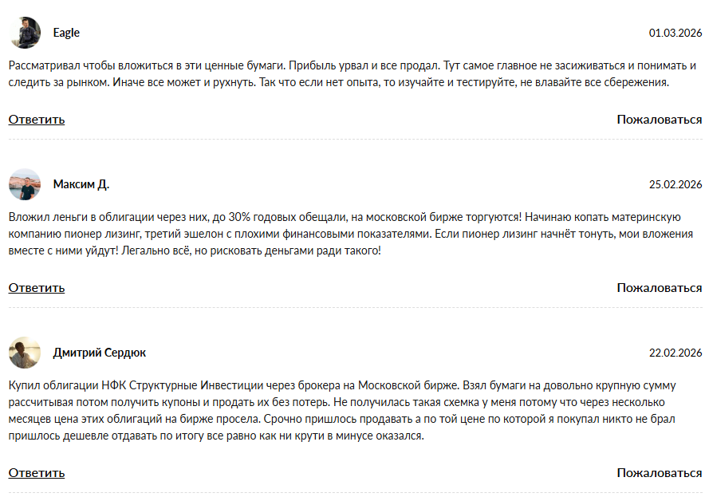Image resolution: width=705 pixels, height=497 pixels.
Task: Click Eagle's profile avatar
Action: click(25, 33)
